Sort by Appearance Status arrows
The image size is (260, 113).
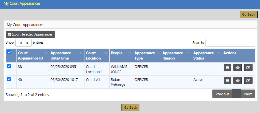click(x=218, y=53)
